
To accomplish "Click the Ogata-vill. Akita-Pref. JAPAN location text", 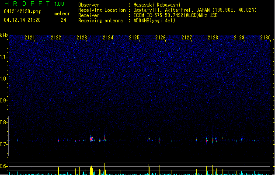I will pyautogui.click(x=195, y=10).
